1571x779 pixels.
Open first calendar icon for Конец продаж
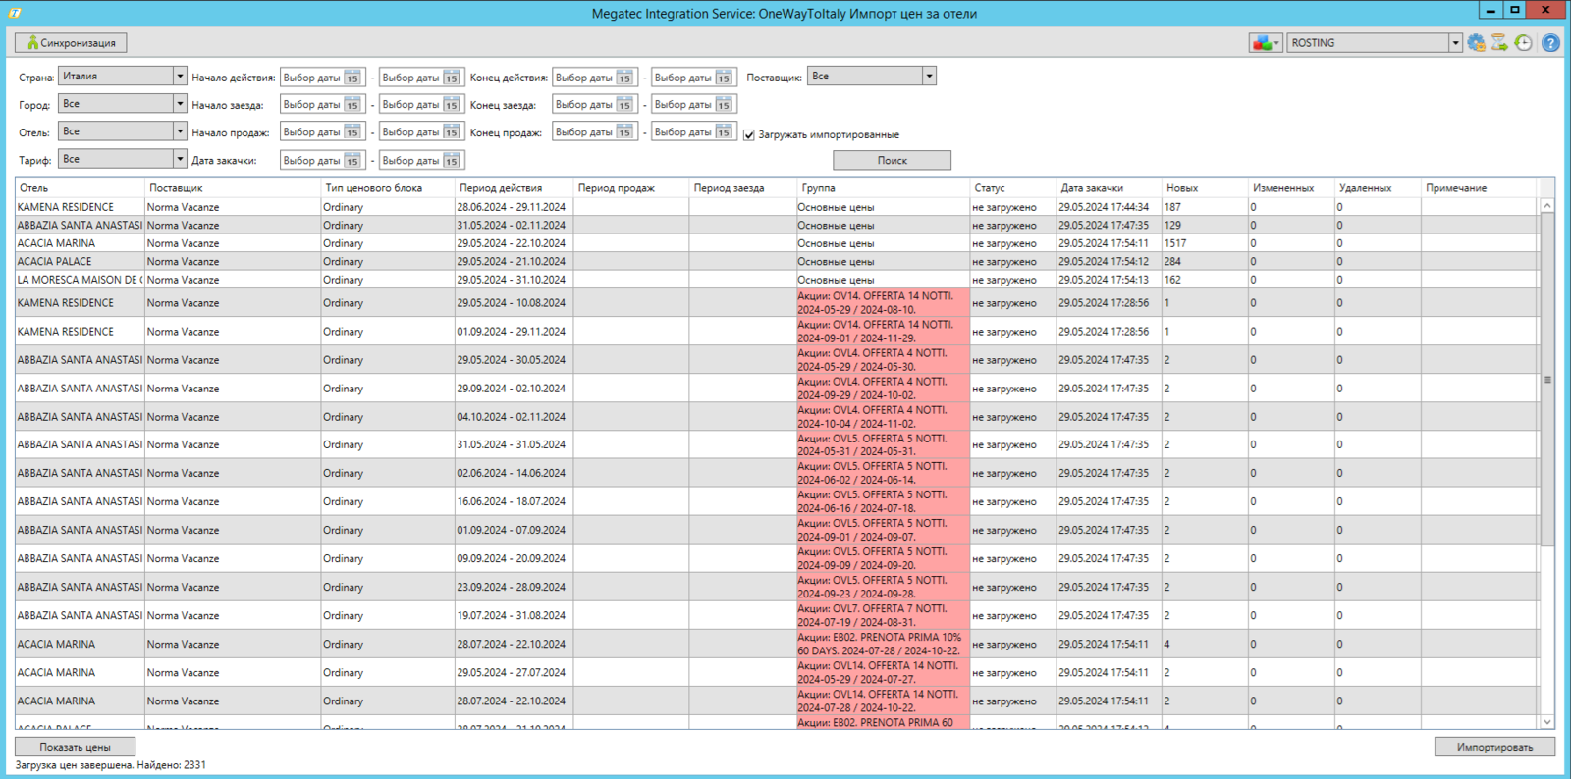(624, 131)
